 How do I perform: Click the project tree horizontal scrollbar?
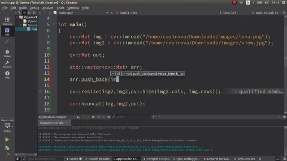(26, 154)
